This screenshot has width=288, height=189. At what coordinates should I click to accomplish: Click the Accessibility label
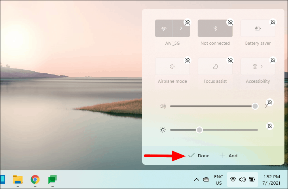[x=258, y=81]
